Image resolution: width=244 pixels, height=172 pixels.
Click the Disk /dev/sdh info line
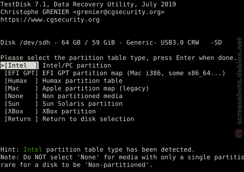pyautogui.click(x=111, y=42)
